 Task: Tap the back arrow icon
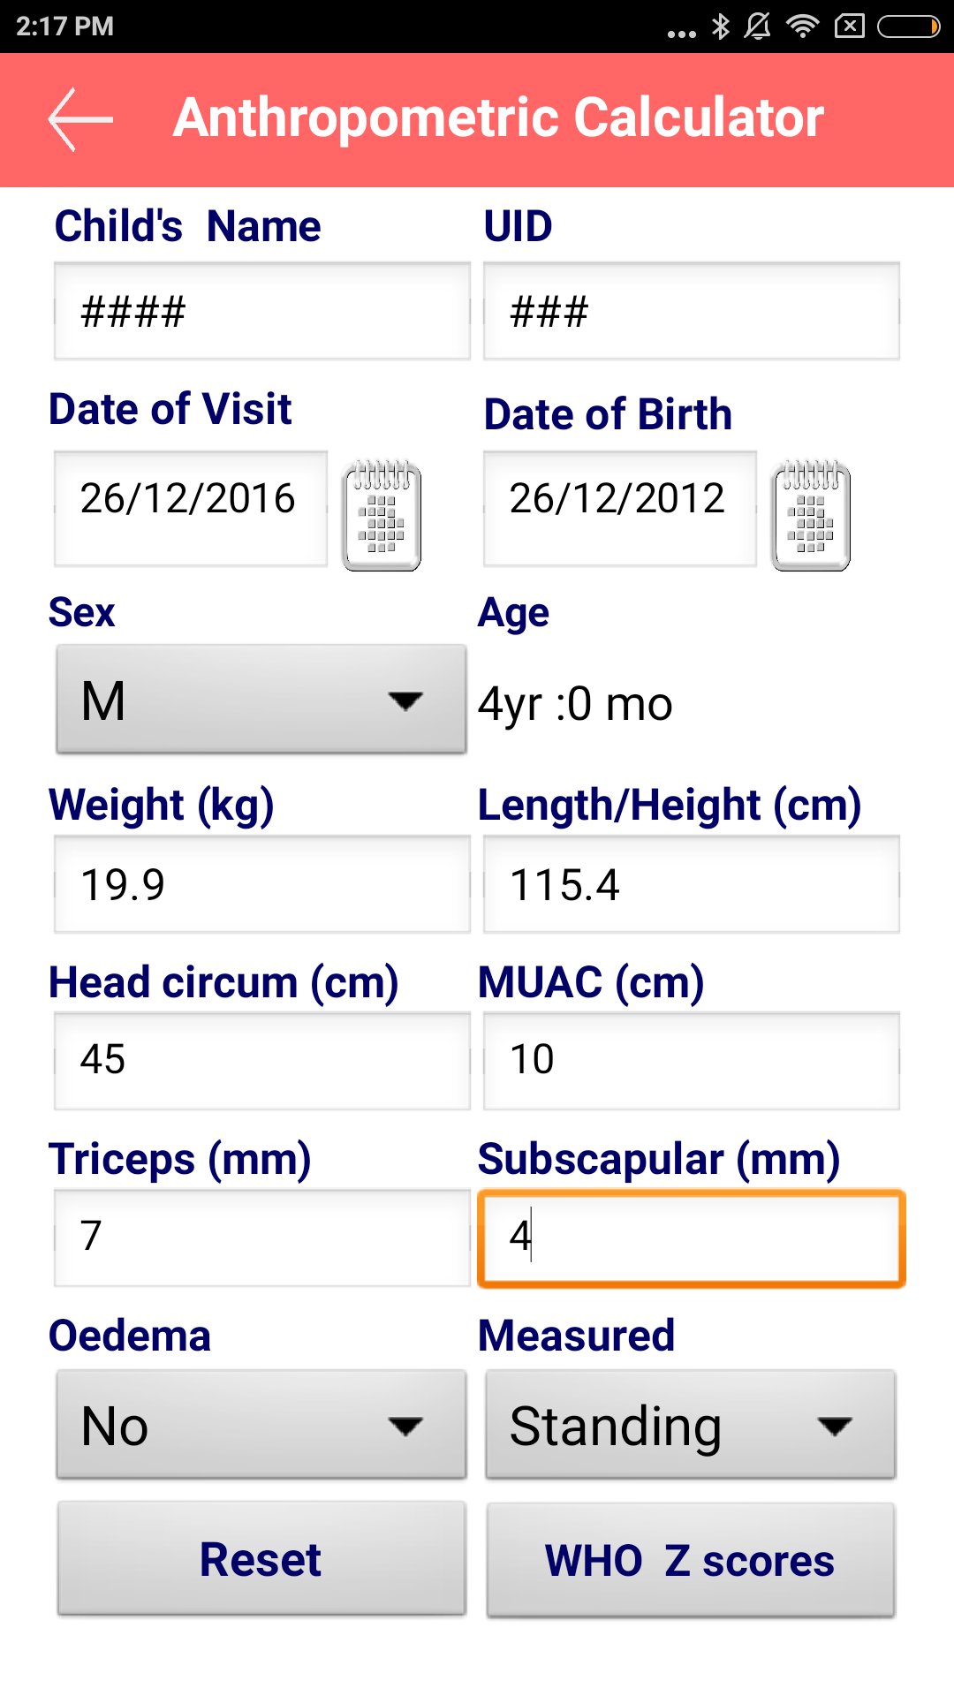(x=80, y=119)
